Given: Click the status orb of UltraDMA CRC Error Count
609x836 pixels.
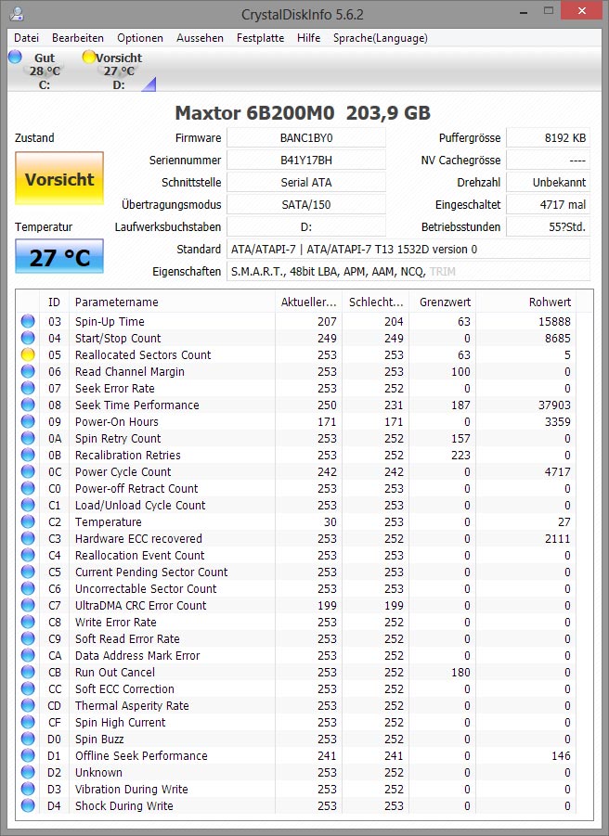Looking at the screenshot, I should coord(28,605).
